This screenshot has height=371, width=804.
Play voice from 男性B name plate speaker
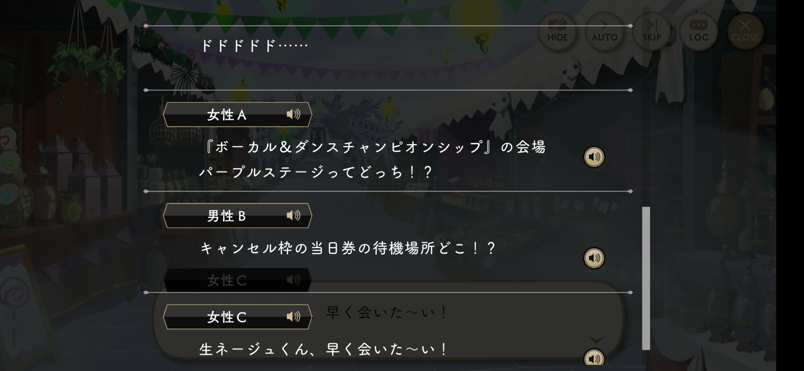coord(293,216)
